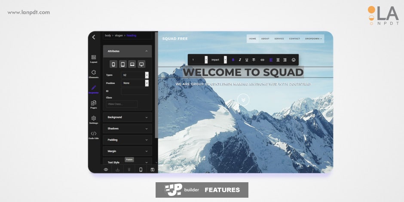Click the circular scroll-down arrow button on hero

[243, 100]
